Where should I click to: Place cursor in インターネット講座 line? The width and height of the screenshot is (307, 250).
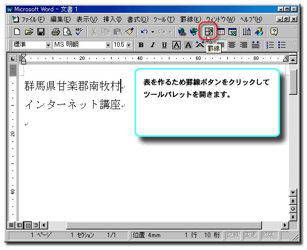click(73, 105)
